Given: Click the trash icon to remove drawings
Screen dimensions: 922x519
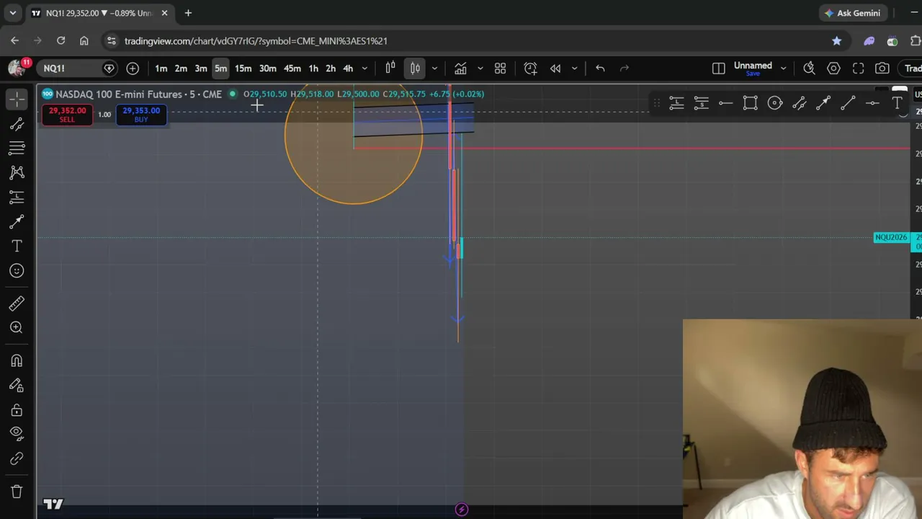Looking at the screenshot, I should tap(17, 492).
